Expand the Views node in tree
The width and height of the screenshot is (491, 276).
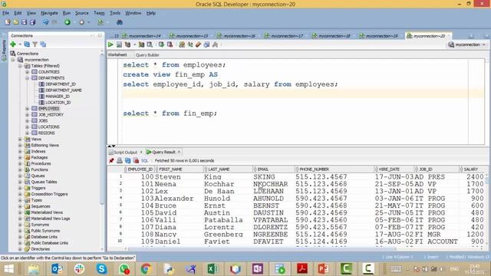[x=20, y=139]
